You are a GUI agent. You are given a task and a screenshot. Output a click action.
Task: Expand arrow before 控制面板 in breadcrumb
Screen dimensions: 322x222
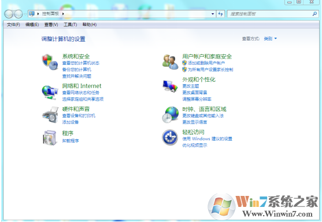(x=38, y=14)
